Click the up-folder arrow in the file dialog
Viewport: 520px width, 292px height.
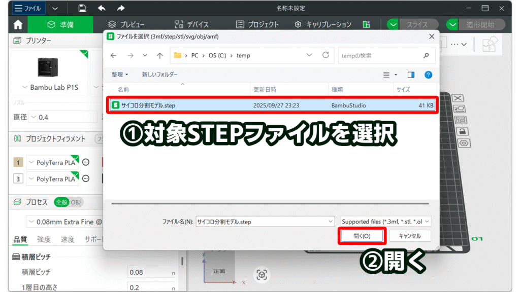[x=160, y=55]
